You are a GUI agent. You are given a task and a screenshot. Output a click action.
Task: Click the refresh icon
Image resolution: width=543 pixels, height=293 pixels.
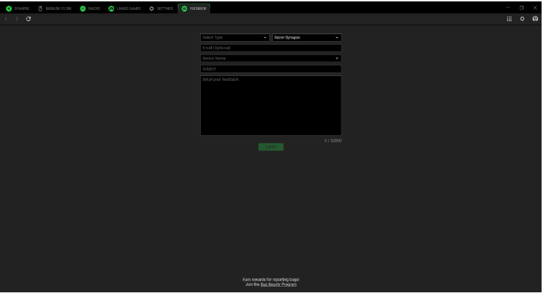coord(29,19)
